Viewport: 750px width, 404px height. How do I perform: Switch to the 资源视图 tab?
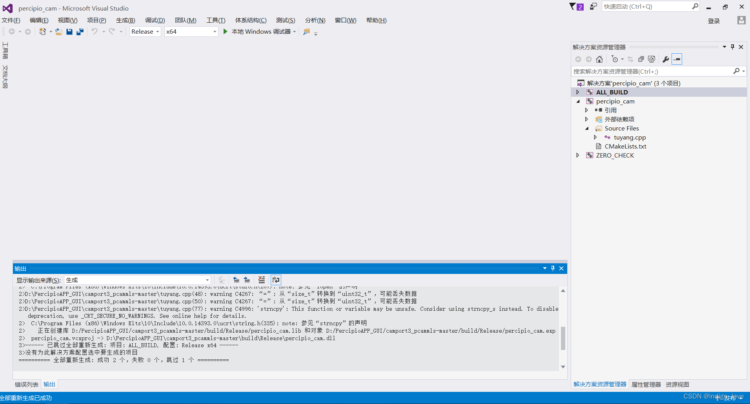pos(677,384)
